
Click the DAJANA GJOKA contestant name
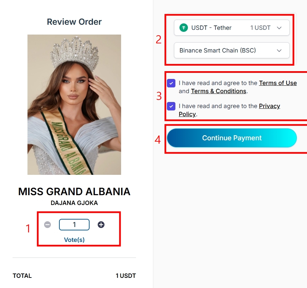pos(74,203)
